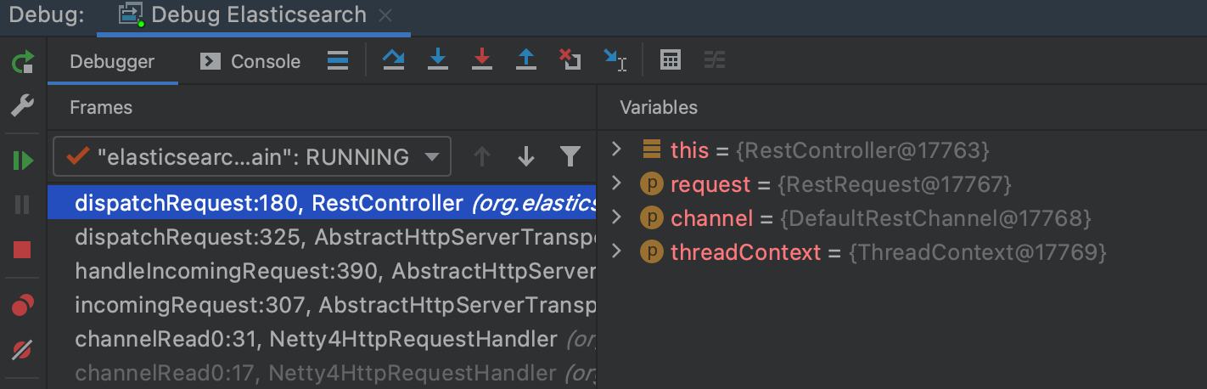Viewport: 1207px width, 389px height.
Task: Open the Evaluate Expression calculator
Action: (x=671, y=60)
